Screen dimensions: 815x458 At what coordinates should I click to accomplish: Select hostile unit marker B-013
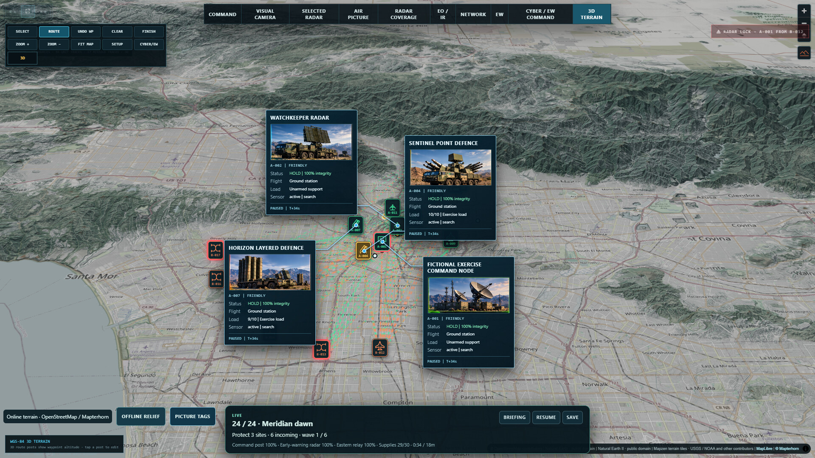click(321, 349)
